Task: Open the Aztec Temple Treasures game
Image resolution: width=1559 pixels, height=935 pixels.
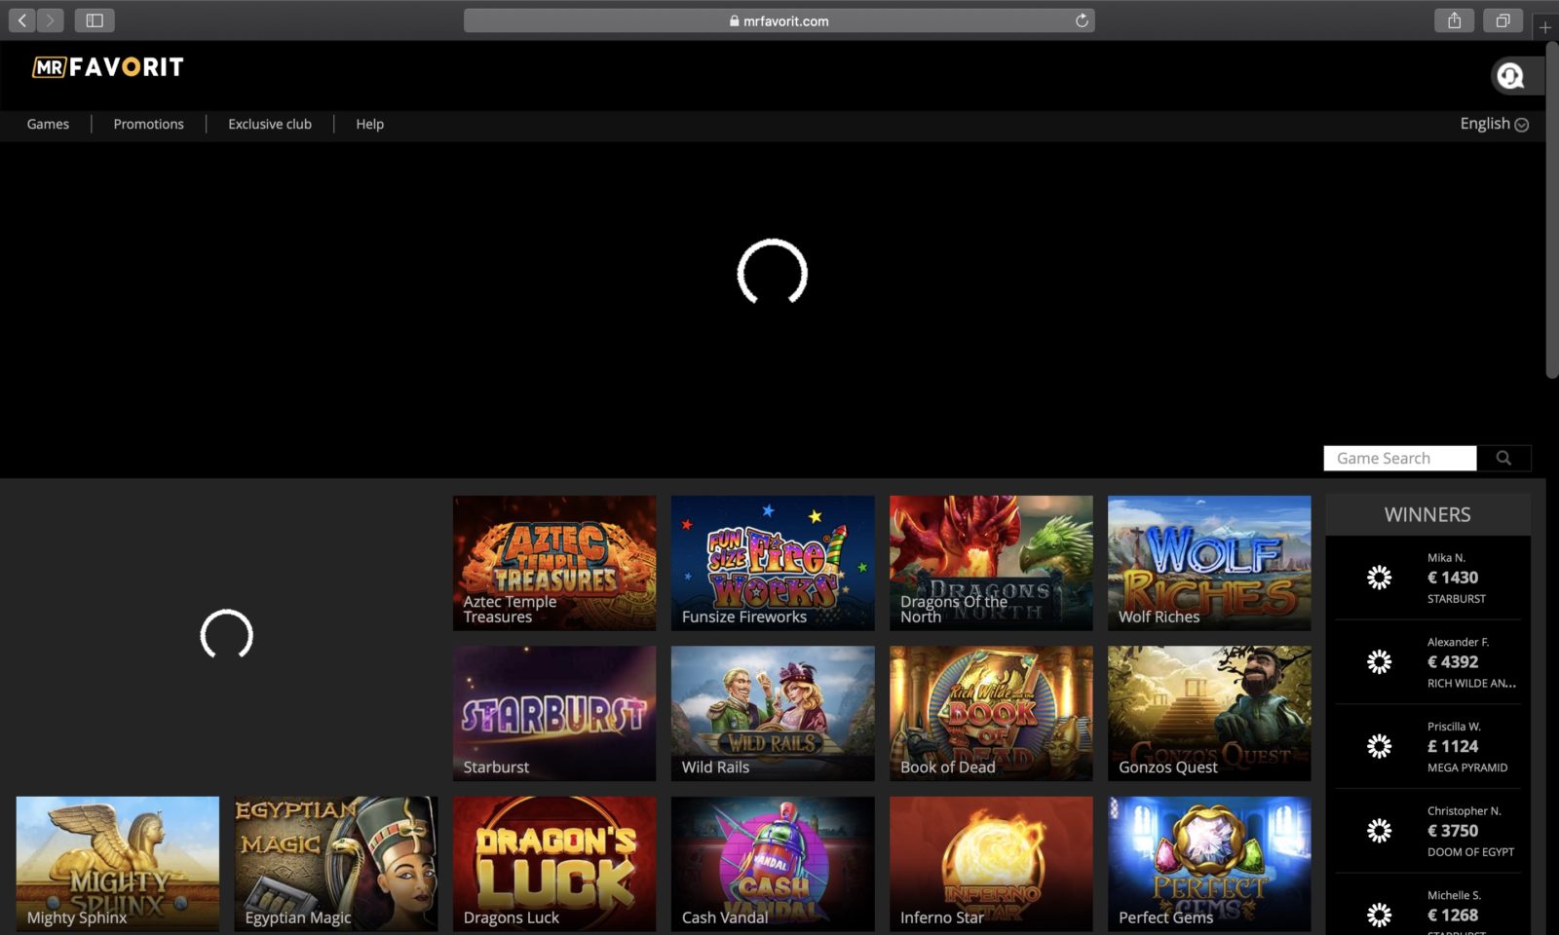Action: (x=553, y=563)
